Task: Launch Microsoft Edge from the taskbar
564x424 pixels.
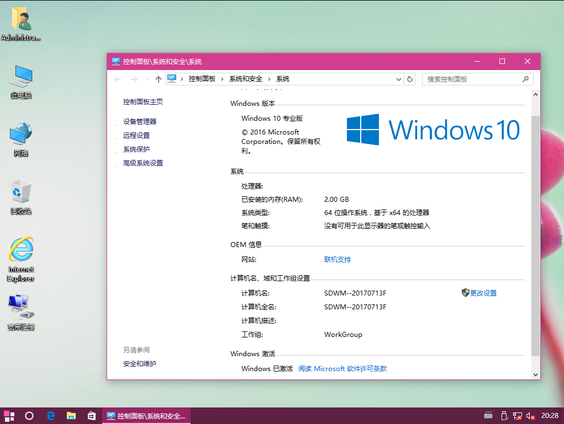Action: [50, 416]
